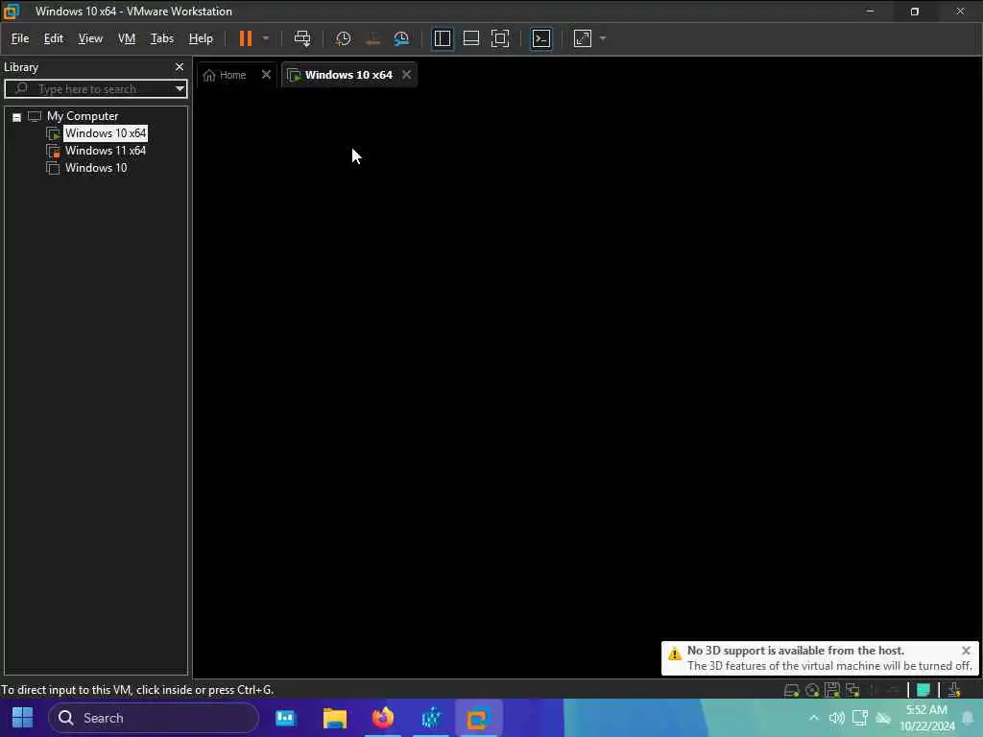Click the hard disk status icon
This screenshot has width=983, height=737.
(x=791, y=690)
